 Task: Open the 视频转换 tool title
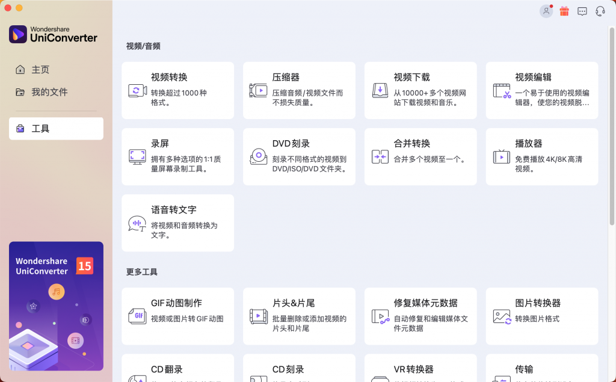point(169,77)
